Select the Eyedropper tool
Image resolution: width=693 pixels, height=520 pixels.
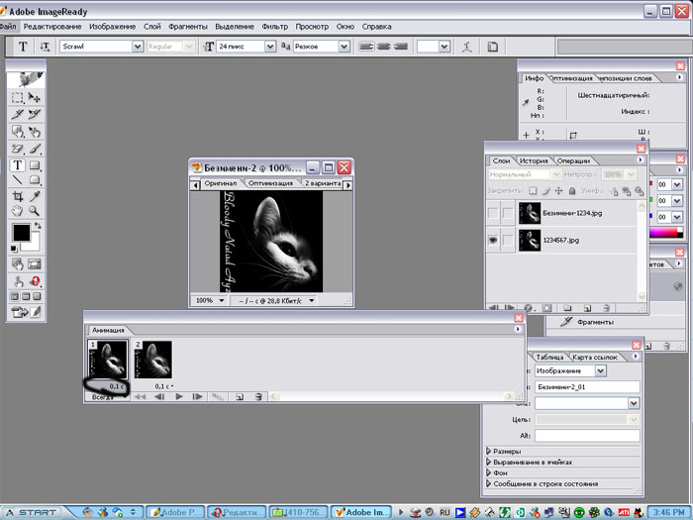point(35,196)
